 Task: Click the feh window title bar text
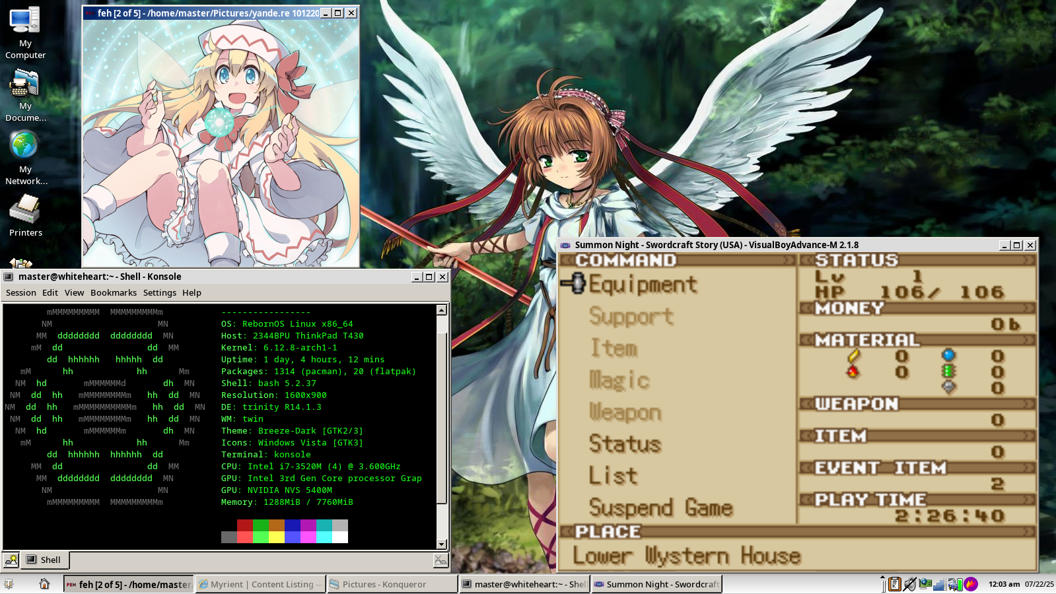pyautogui.click(x=208, y=13)
